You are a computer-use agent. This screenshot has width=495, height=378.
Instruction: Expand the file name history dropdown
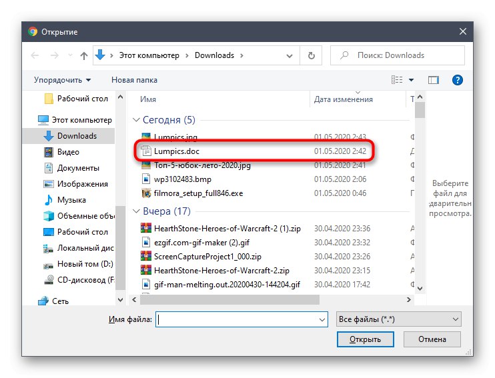pos(322,319)
